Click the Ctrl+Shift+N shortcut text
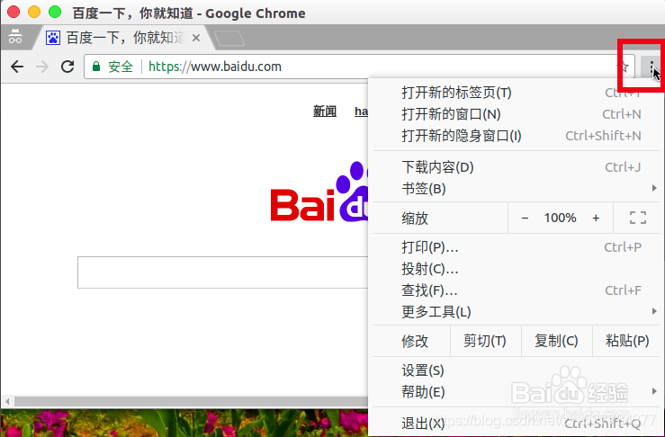This screenshot has height=437, width=665. 603,136
